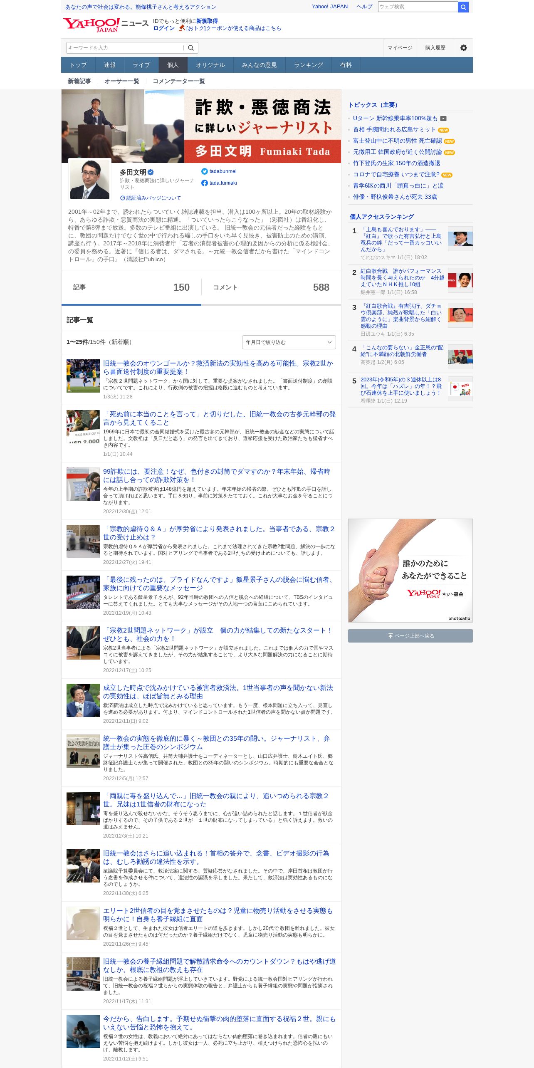Viewport: 534px width, 1068px height.
Task: Select the 有料 tab
Action: (x=346, y=65)
